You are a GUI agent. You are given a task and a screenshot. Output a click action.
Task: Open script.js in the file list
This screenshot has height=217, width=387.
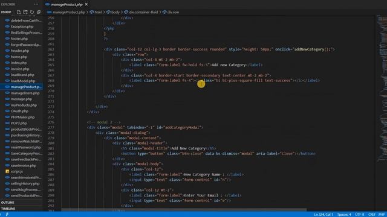click(17, 171)
